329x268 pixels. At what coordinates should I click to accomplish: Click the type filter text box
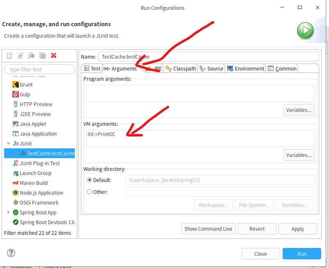(39, 69)
